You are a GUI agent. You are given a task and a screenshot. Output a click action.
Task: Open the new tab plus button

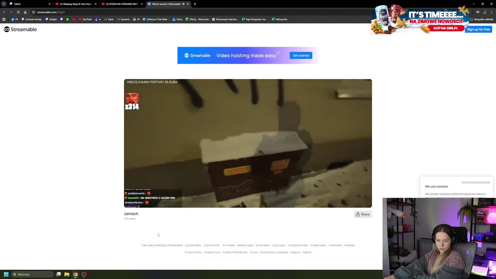click(x=195, y=4)
